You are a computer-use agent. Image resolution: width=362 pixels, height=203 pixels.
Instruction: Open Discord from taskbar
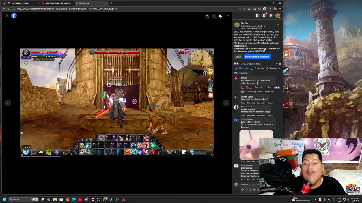[86, 200]
